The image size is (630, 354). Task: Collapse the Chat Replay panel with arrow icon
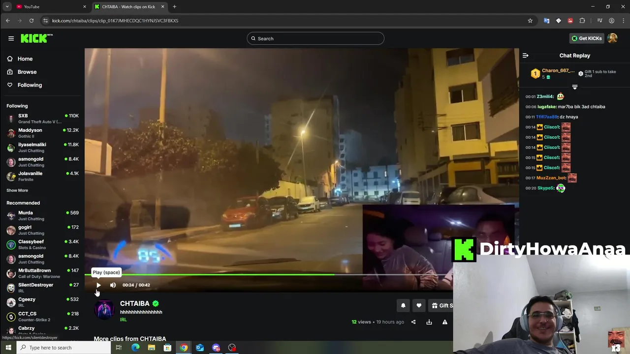[525, 56]
